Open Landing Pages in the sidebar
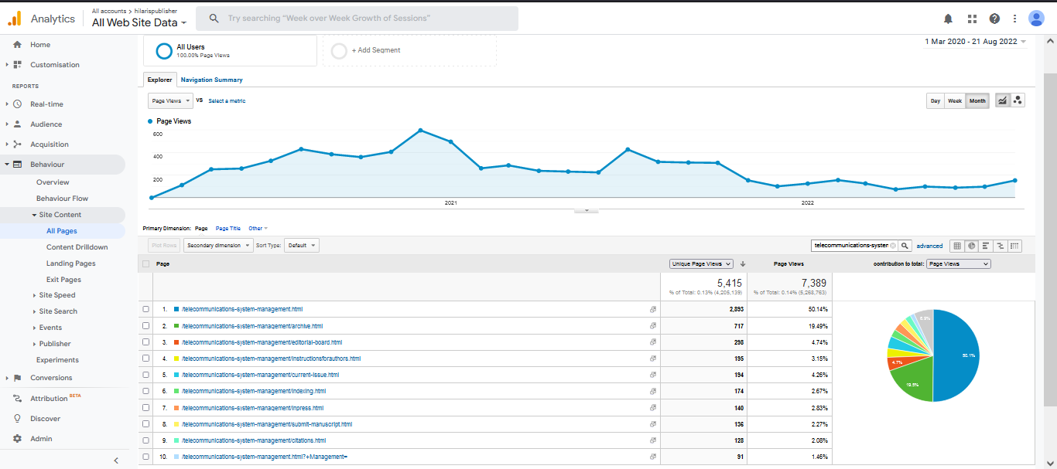The height and width of the screenshot is (469, 1057). click(x=70, y=263)
